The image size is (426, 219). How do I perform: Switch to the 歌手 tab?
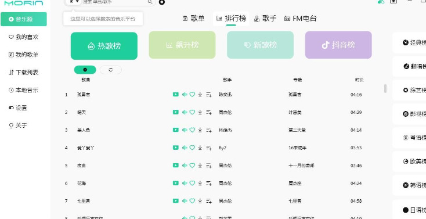click(265, 19)
